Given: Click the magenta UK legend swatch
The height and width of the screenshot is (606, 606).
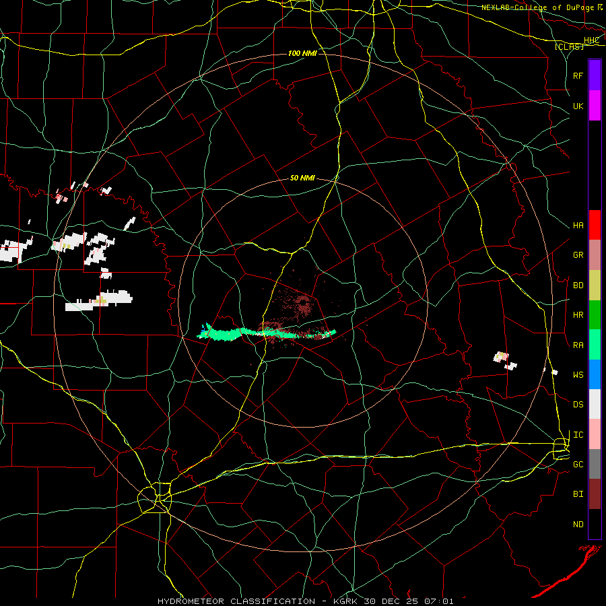Looking at the screenshot, I should [595, 106].
